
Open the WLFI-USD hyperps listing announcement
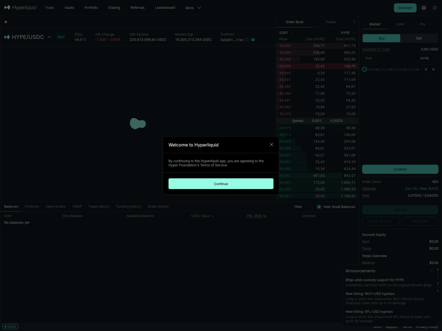pyautogui.click(x=389, y=298)
